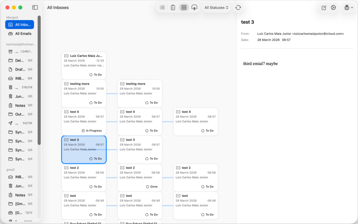Select All Inboxes in the sidebar

pos(20,25)
